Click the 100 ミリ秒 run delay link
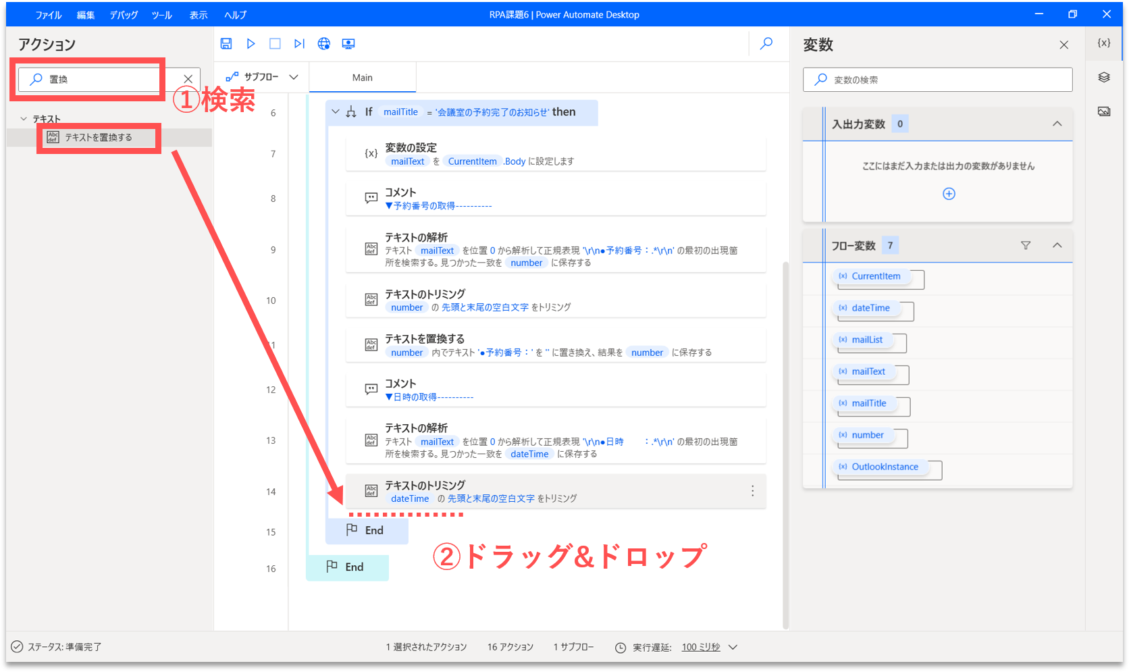This screenshot has height=672, width=1129. [x=700, y=647]
